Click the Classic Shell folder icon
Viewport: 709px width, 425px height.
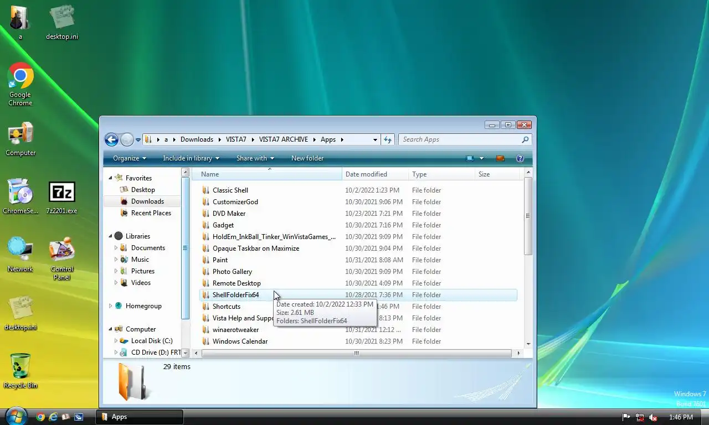tap(206, 190)
